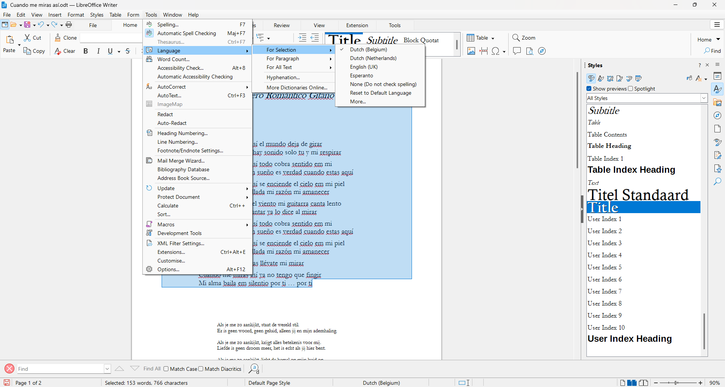Expand the All Styles filter dropdown
Screen dimensions: 725x387
[703, 98]
